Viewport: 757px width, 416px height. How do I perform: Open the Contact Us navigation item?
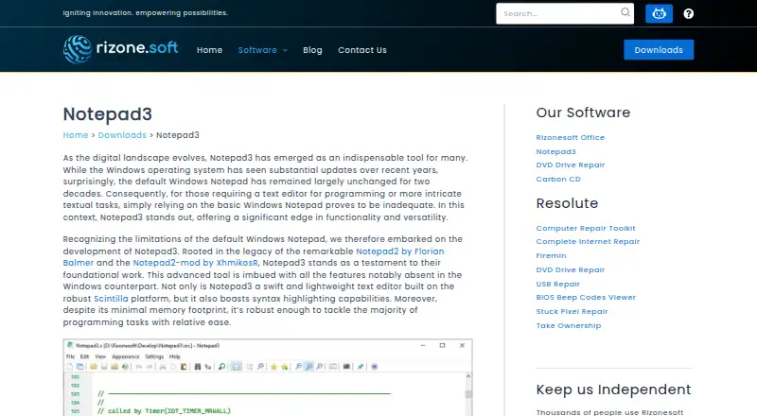(x=362, y=50)
